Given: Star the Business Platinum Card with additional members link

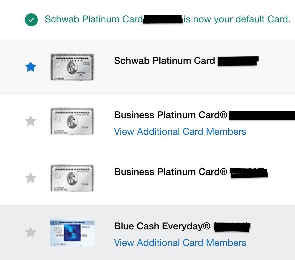Looking at the screenshot, I should [31, 121].
